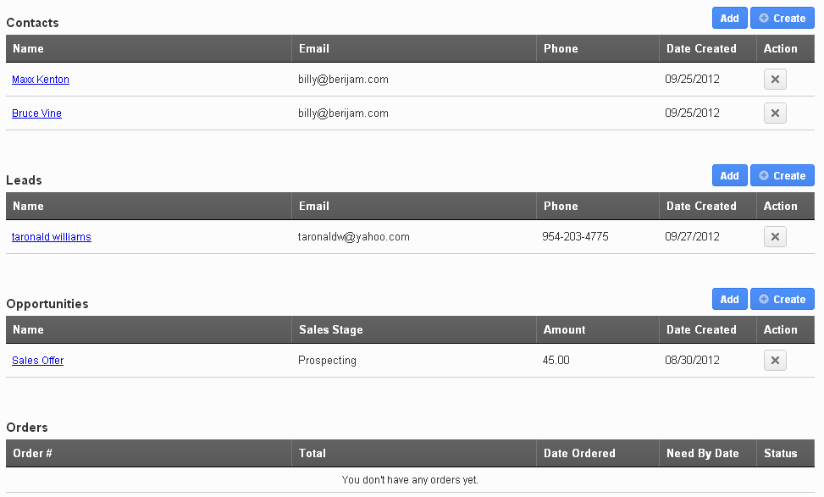
Task: Open the Maxx Kenton contact link
Action: [41, 80]
